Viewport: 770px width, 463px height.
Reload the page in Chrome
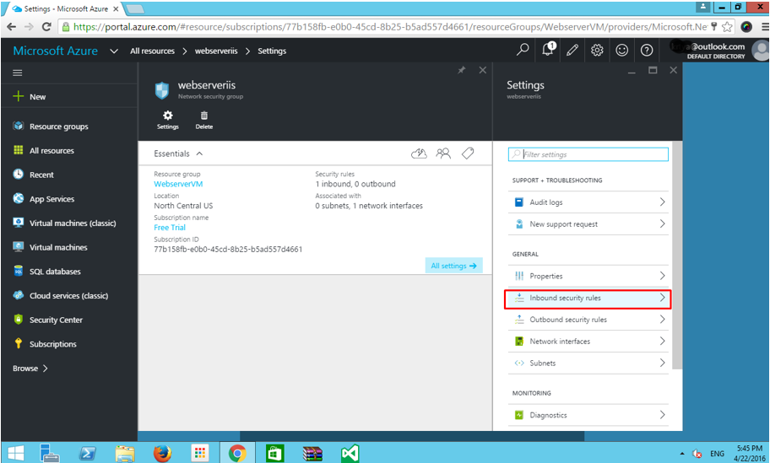[46, 26]
